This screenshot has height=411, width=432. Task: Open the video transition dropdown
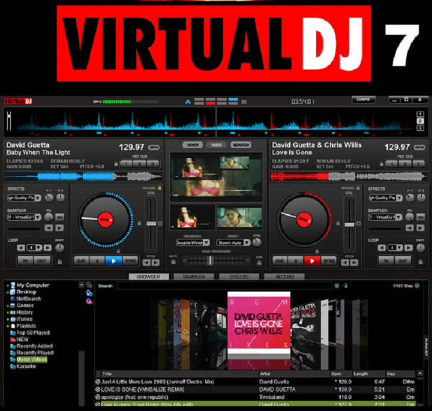[193, 242]
